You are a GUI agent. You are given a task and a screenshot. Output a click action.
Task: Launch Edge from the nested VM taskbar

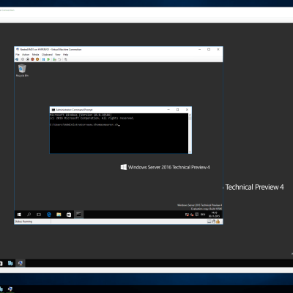pos(49,215)
